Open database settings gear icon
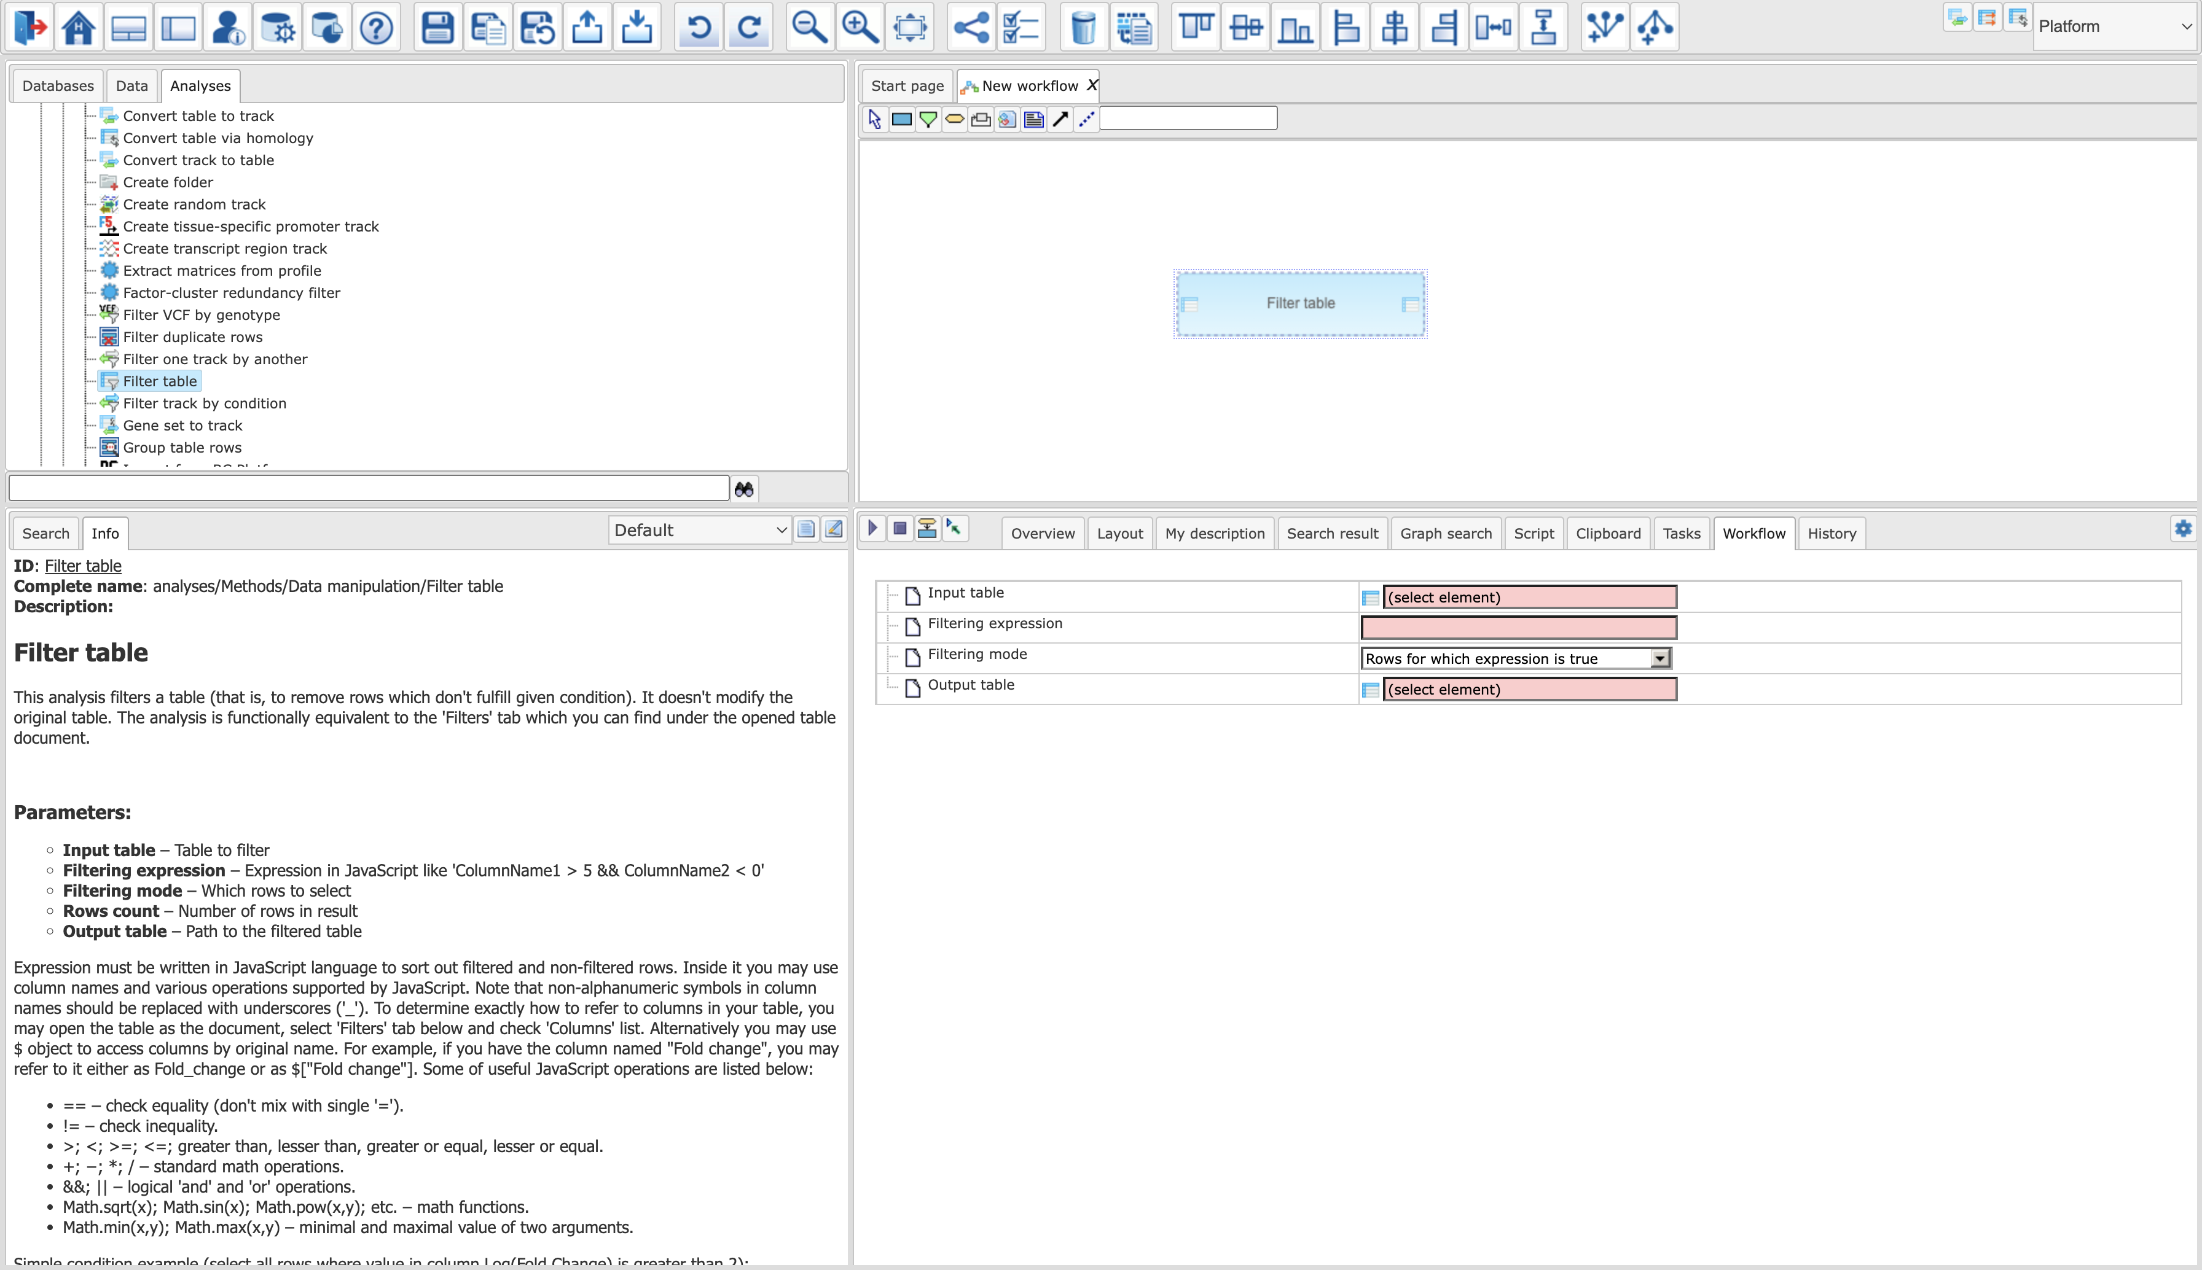This screenshot has height=1270, width=2202. pyautogui.click(x=278, y=27)
